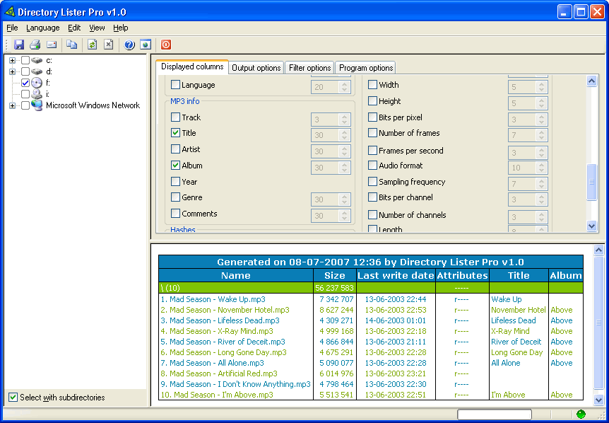Switch to the Output options tab
Image resolution: width=609 pixels, height=423 pixels.
coord(256,68)
